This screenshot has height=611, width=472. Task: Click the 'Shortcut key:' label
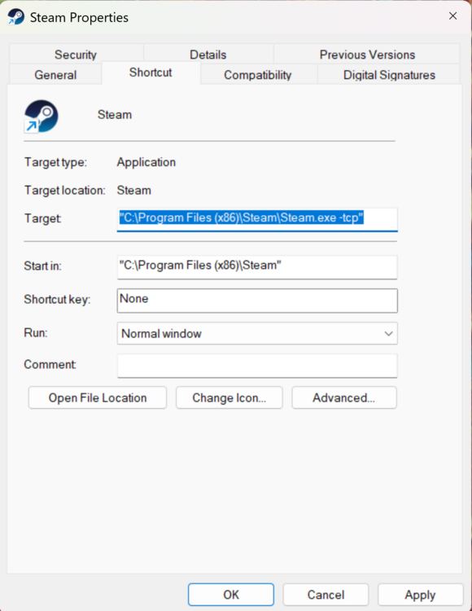[57, 299]
